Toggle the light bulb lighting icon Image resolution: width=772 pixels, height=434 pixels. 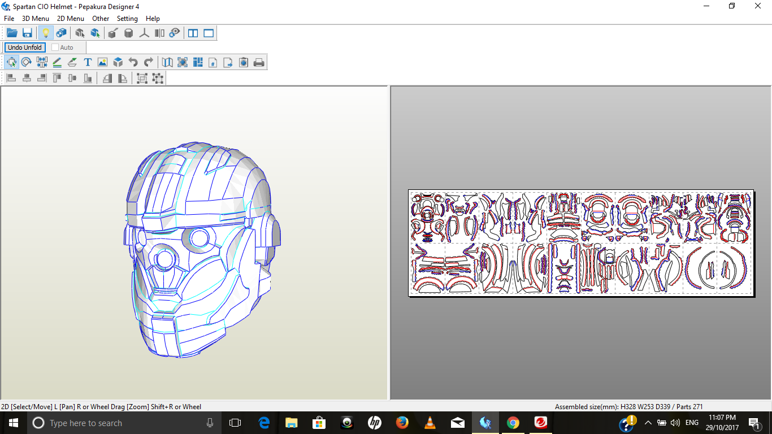[46, 33]
